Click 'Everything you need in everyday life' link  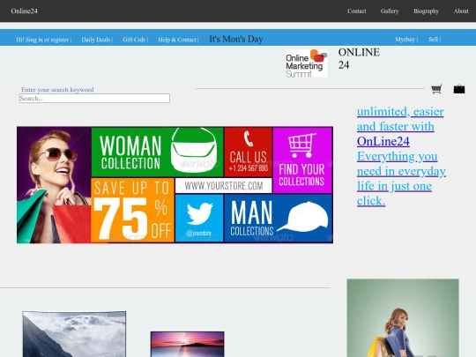[x=401, y=178]
